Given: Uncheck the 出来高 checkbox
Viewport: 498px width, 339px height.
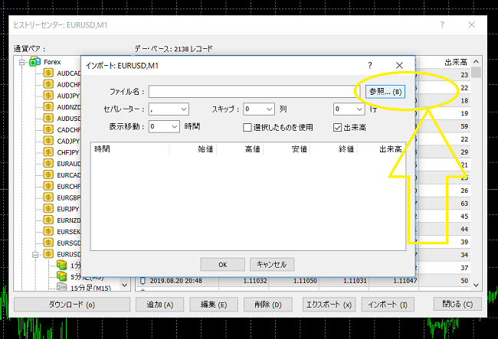Looking at the screenshot, I should pos(338,127).
